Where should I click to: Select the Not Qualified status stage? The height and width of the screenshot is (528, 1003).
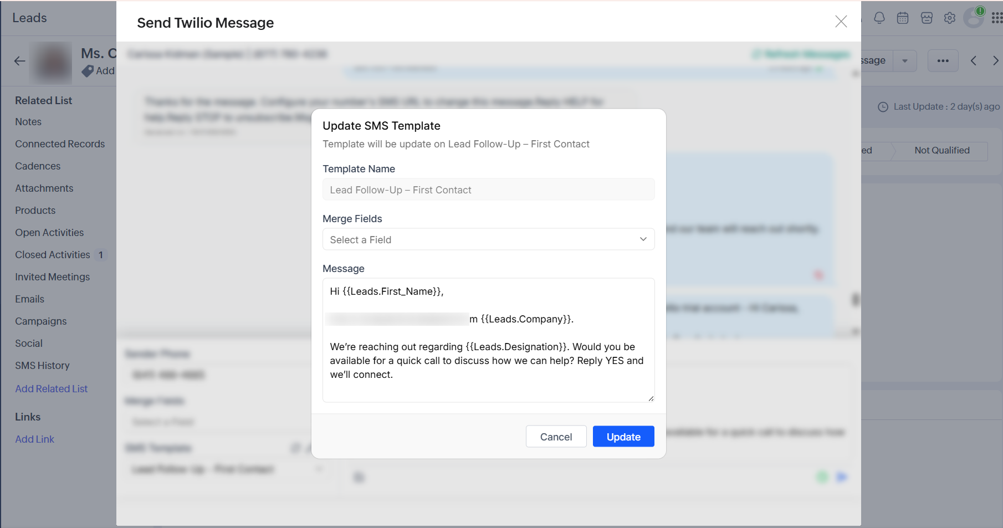click(942, 151)
